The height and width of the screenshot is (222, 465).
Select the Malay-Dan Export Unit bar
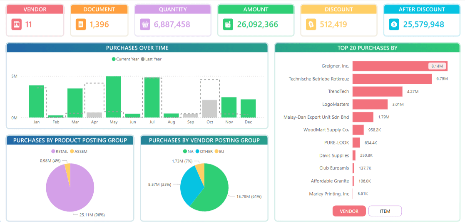coord(363,117)
